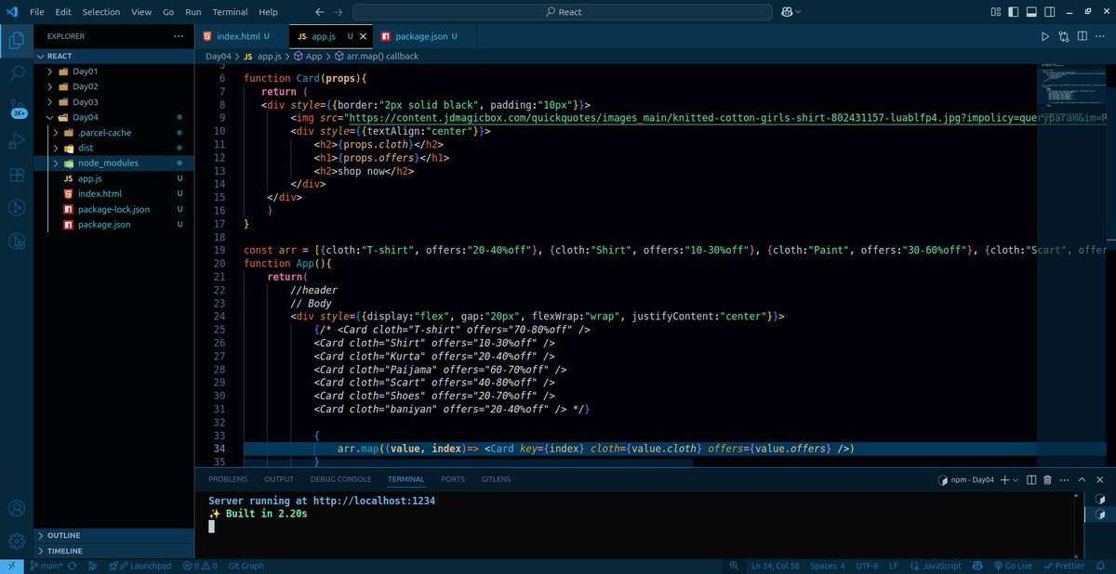Click the zoom magnifier status bar icon

coord(735,566)
